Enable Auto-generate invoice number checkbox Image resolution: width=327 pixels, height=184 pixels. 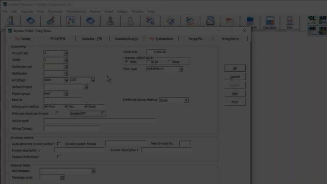click(59, 144)
